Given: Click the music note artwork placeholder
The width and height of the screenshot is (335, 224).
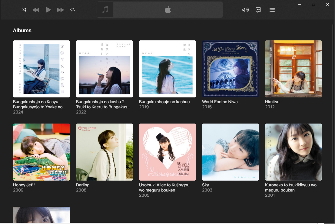Looking at the screenshot, I should (105, 10).
